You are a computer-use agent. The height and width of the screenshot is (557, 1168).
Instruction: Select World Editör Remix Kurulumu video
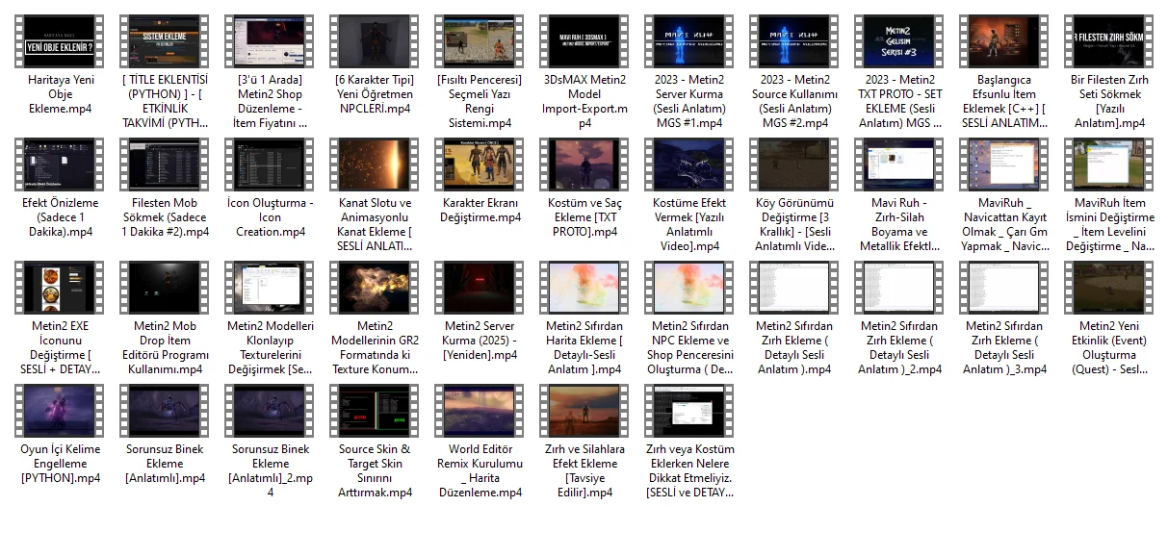point(480,410)
